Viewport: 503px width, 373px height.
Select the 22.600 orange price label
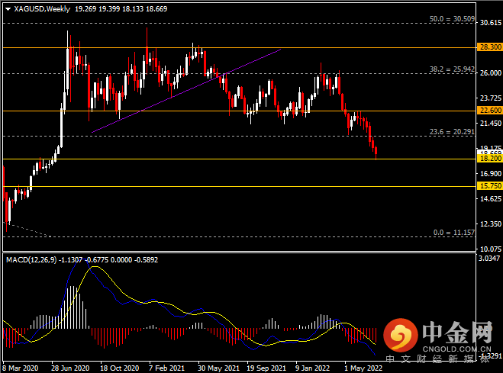489,111
